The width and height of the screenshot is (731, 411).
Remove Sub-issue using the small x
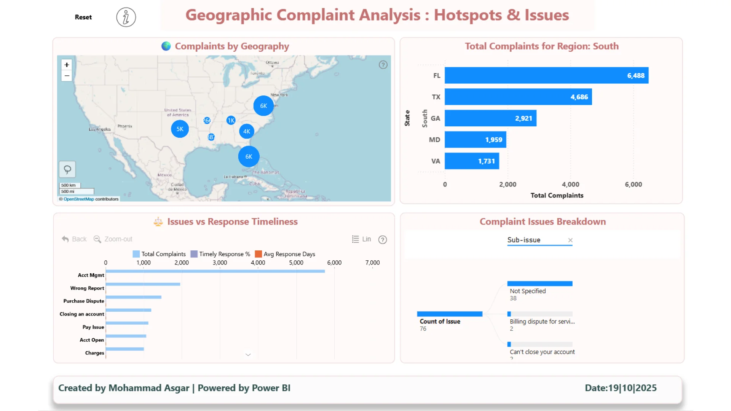click(x=570, y=240)
